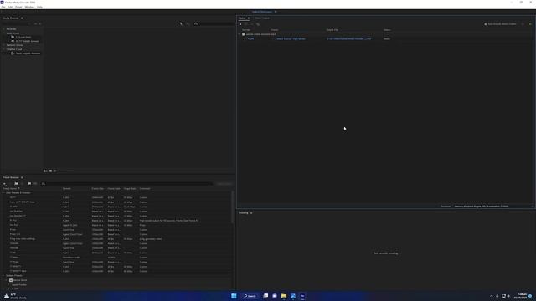The image size is (536, 301).
Task: Open the Edit menu
Action: pyautogui.click(x=10, y=7)
